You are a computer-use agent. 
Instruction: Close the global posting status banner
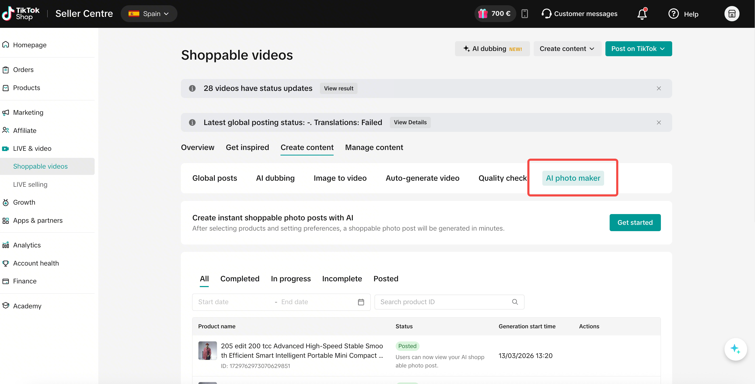(659, 122)
